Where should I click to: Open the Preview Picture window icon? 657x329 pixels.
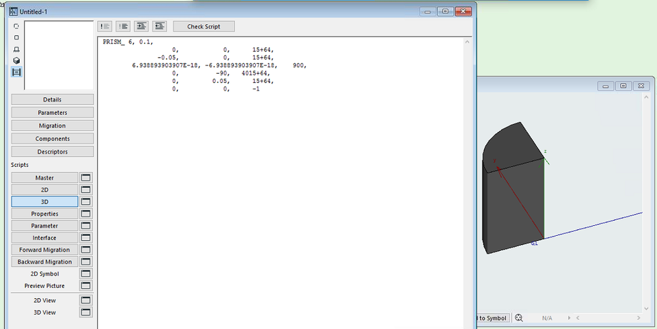pos(86,286)
